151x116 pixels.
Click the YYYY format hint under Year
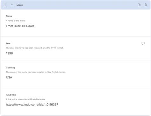[35, 48]
